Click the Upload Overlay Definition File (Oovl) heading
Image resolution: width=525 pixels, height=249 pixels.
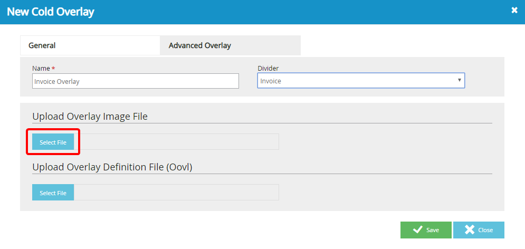112,167
